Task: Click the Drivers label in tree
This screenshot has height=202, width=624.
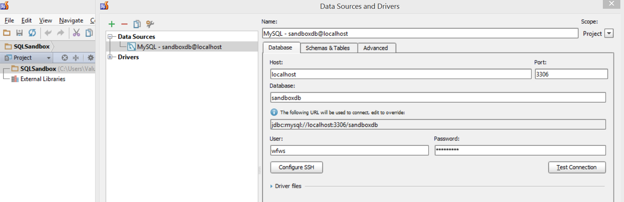Action: tap(128, 57)
